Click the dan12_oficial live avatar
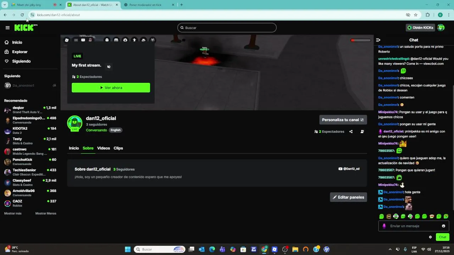This screenshot has height=255, width=454. coord(74,123)
